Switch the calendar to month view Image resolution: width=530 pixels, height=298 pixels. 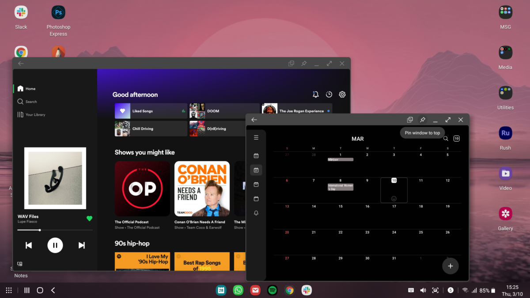(x=256, y=155)
